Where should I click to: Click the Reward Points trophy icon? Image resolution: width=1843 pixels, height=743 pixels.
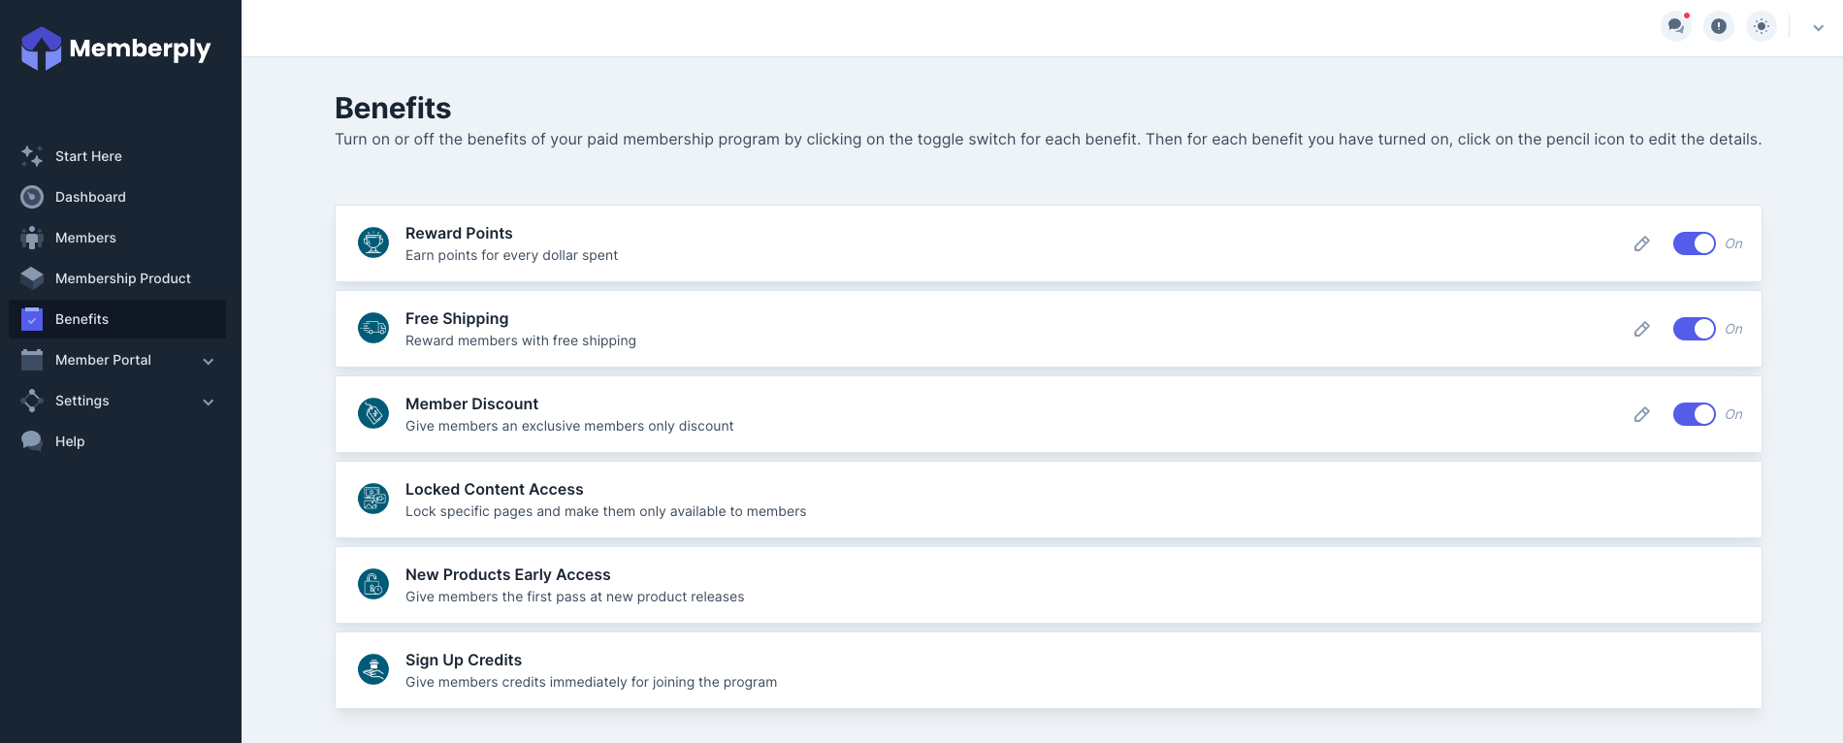(x=372, y=242)
